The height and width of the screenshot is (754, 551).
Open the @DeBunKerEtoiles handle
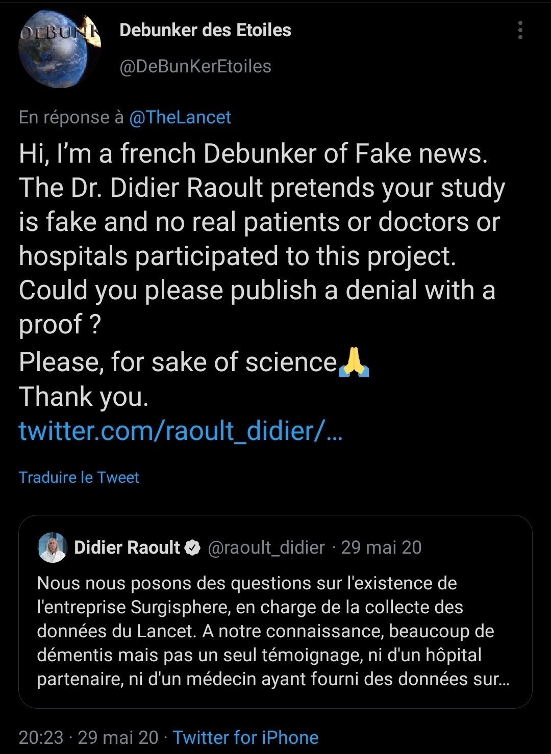[x=195, y=66]
